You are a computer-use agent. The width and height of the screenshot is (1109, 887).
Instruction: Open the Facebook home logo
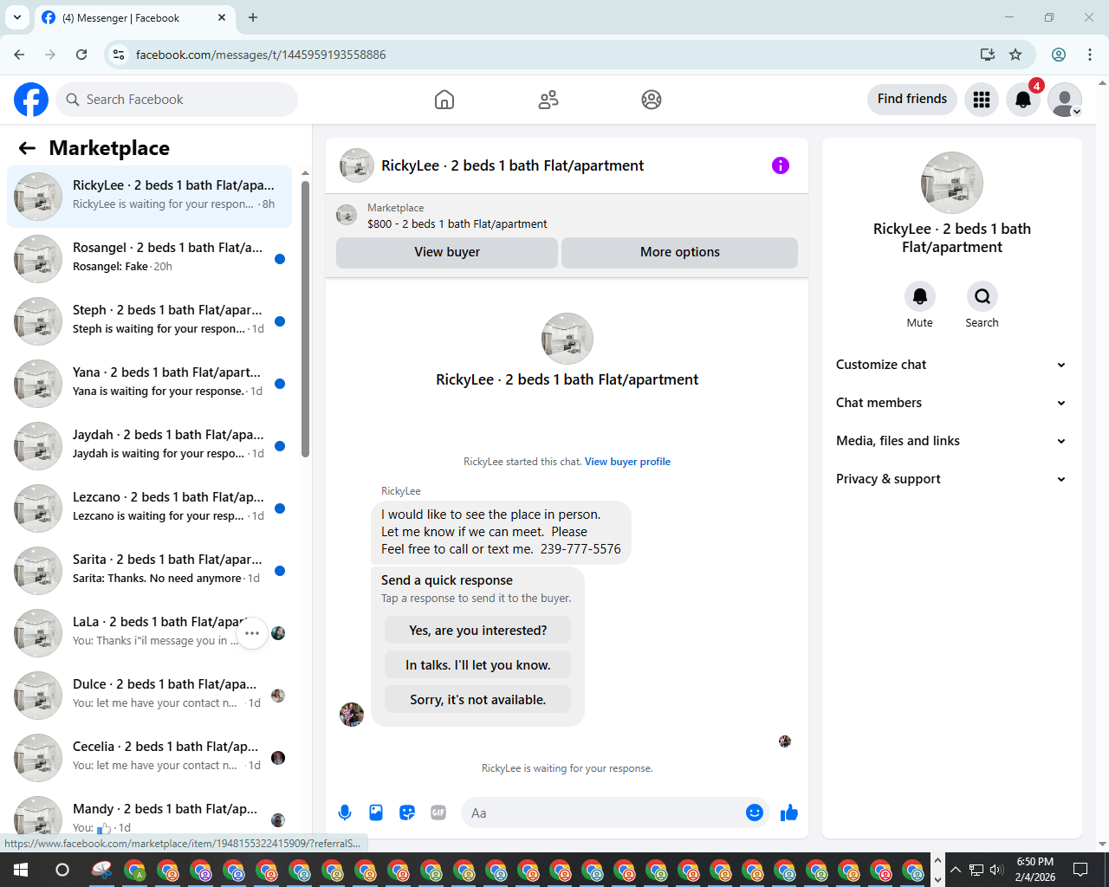tap(31, 100)
